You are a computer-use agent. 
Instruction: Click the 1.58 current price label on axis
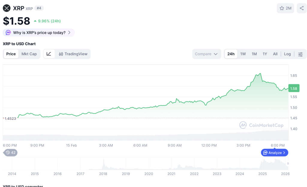tap(294, 88)
